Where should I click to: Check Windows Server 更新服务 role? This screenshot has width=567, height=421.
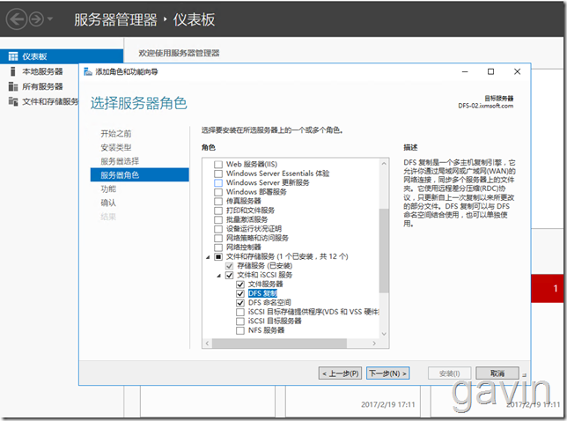(218, 182)
